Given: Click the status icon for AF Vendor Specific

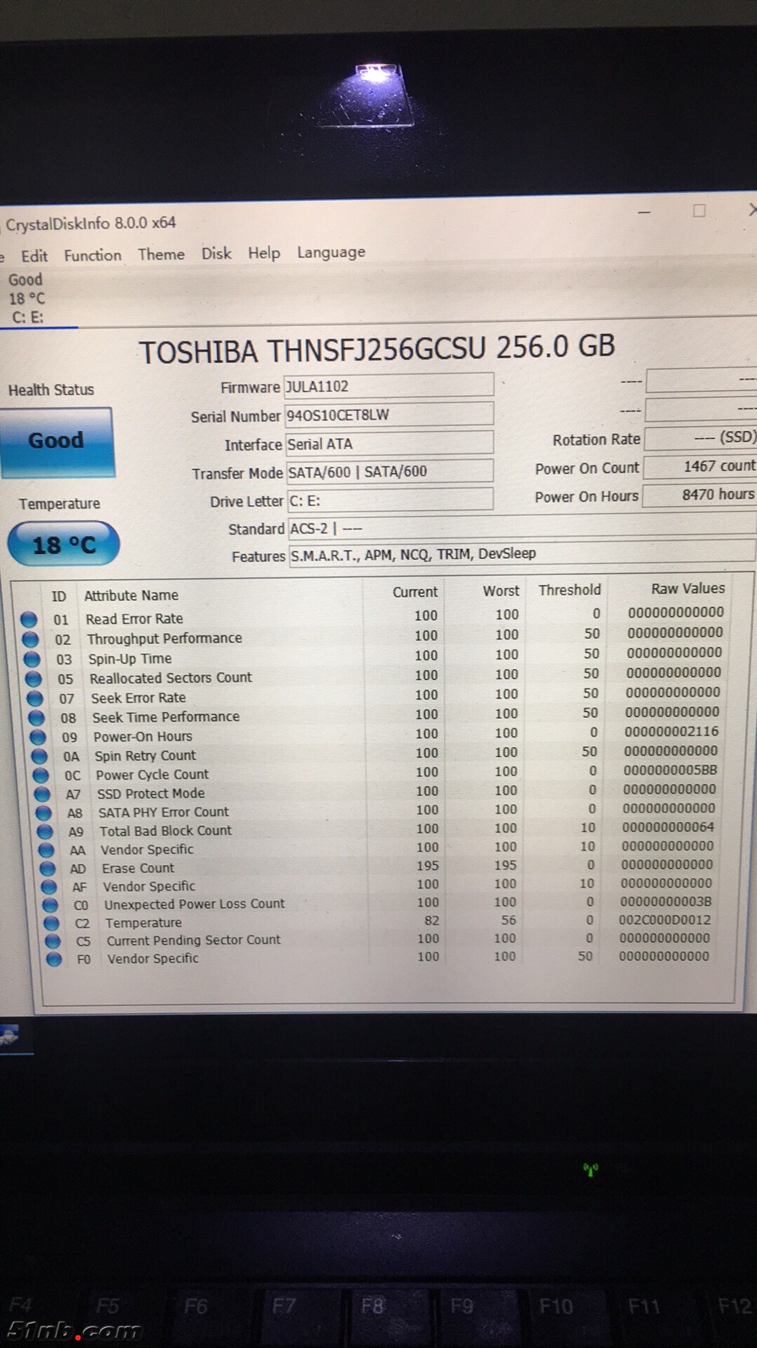Looking at the screenshot, I should (49, 887).
